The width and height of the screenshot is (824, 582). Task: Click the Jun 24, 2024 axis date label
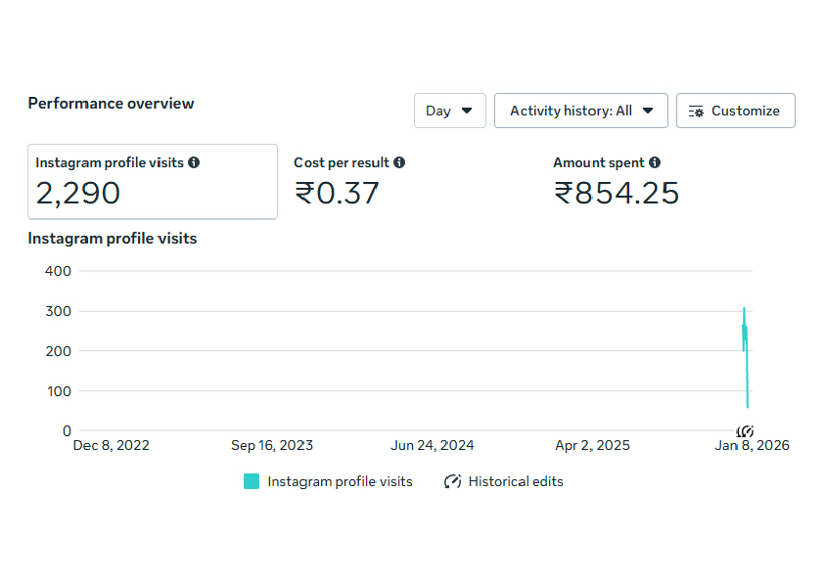433,446
